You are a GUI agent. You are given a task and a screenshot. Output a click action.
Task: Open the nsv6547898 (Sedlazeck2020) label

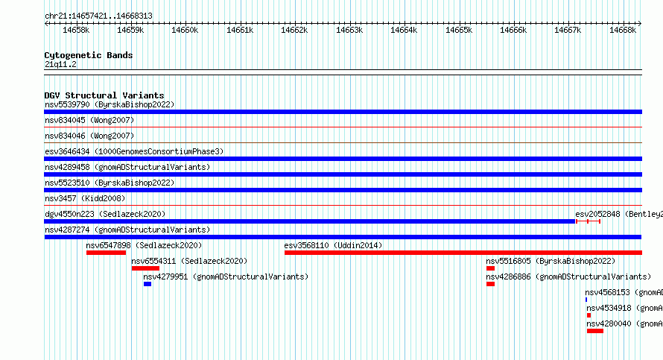[144, 245]
